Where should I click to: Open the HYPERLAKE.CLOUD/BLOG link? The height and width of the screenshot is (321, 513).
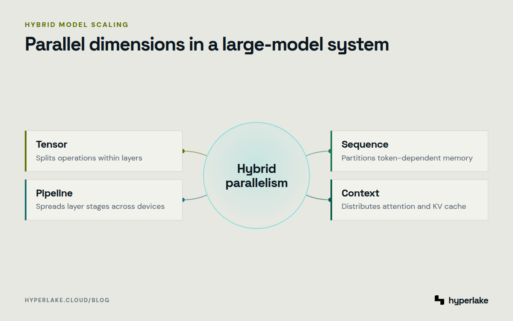[x=67, y=300]
